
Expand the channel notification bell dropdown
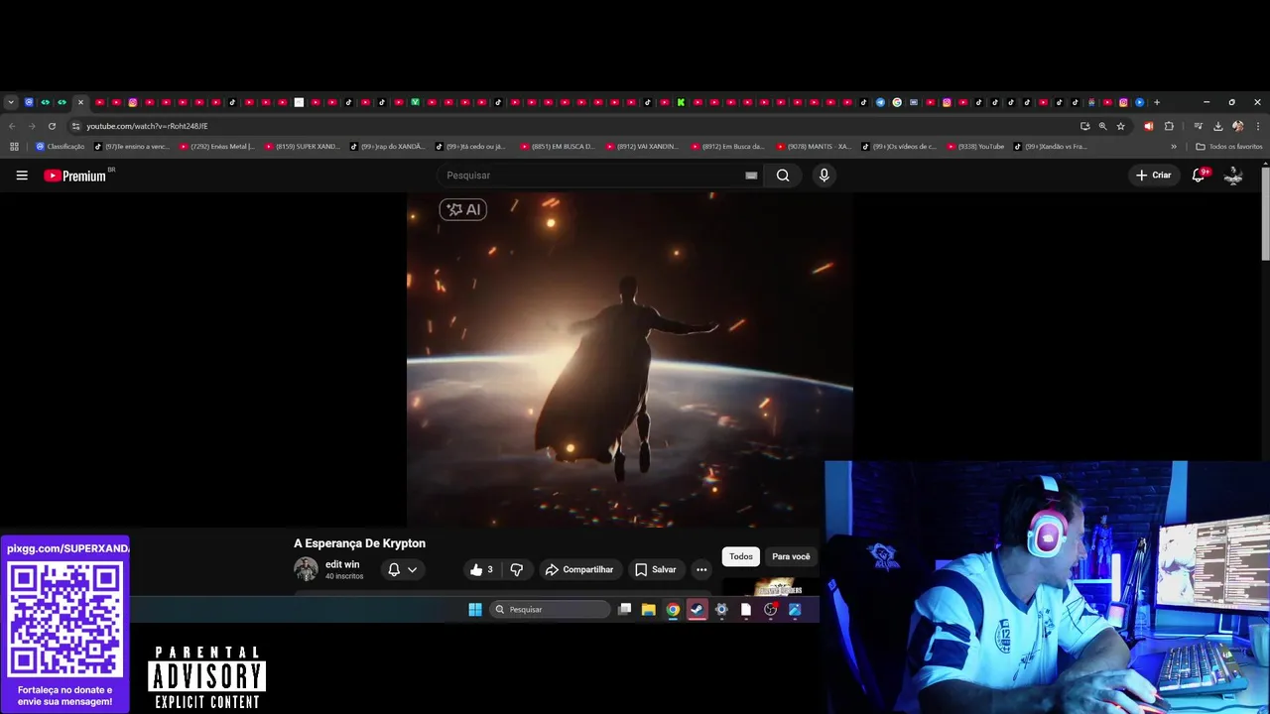[402, 569]
